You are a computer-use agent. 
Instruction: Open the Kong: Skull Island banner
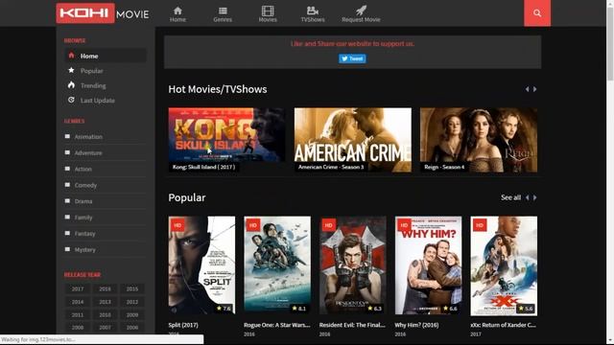point(226,140)
